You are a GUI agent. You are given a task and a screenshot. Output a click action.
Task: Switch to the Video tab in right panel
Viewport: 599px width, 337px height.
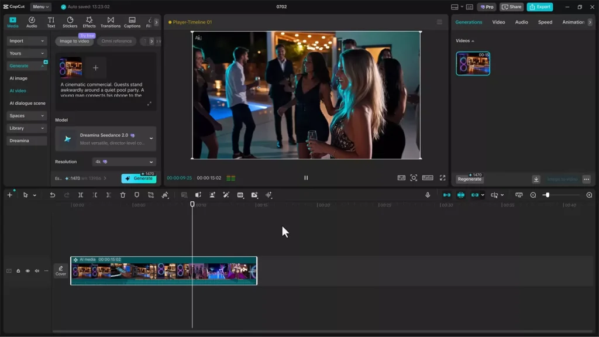coord(498,22)
